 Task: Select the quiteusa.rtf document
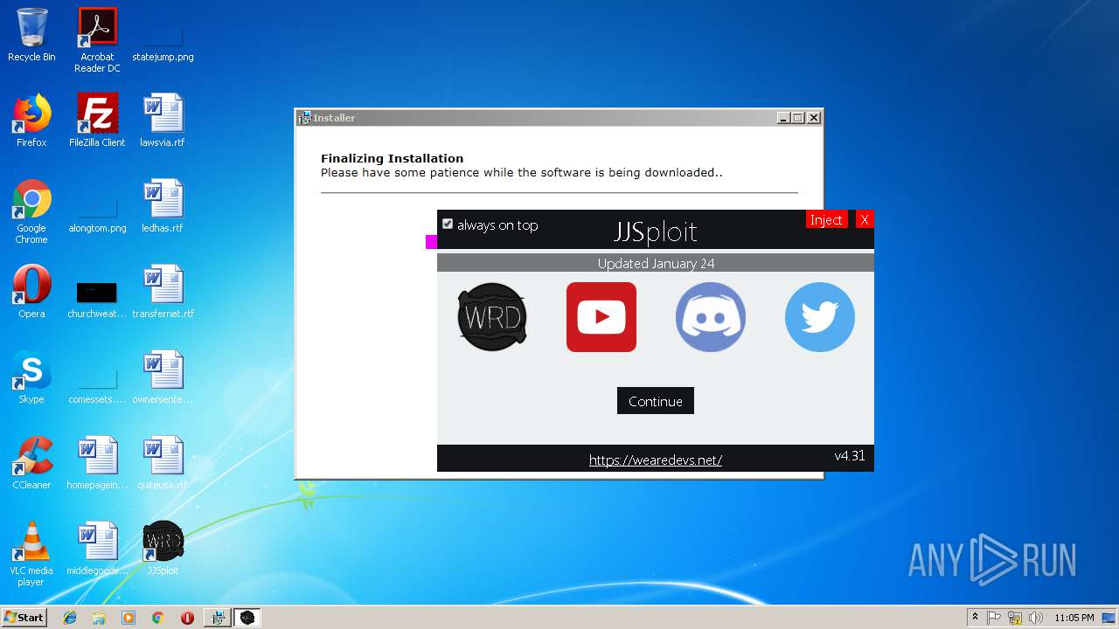coord(163,463)
